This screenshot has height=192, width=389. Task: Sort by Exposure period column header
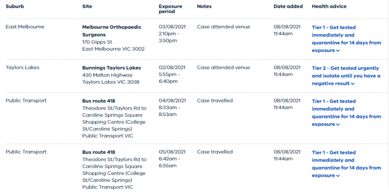(x=171, y=9)
